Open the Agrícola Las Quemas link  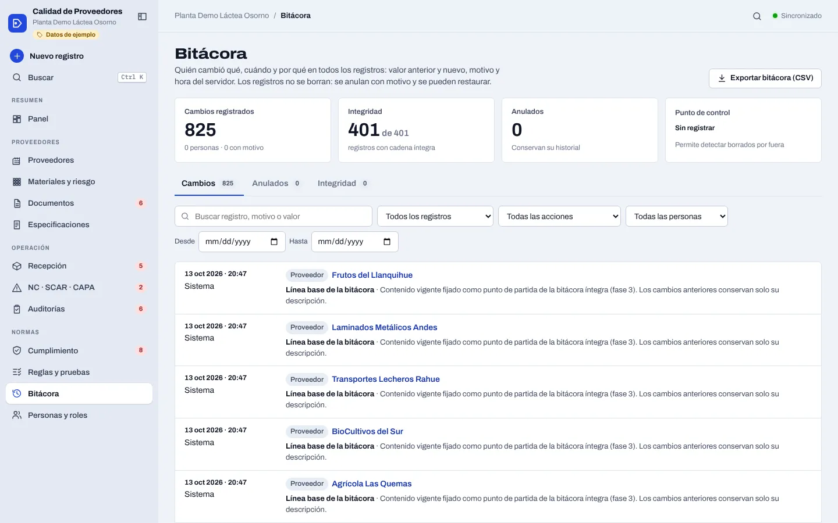(372, 484)
